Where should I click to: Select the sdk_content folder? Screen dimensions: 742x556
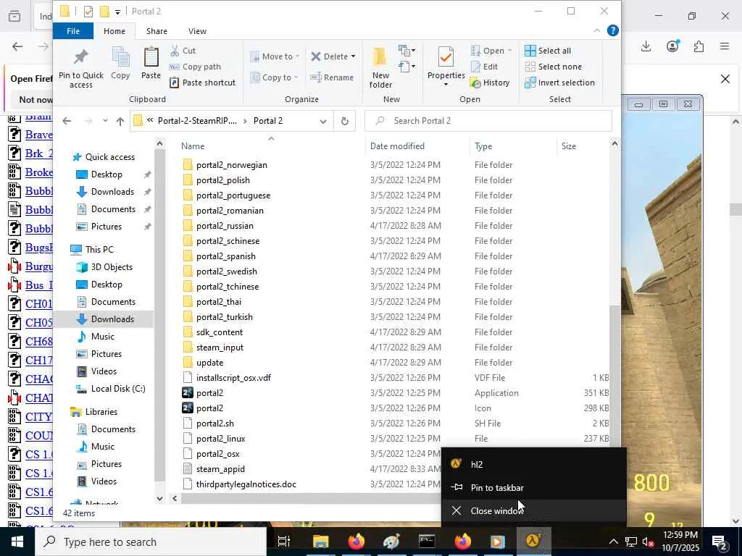point(219,332)
